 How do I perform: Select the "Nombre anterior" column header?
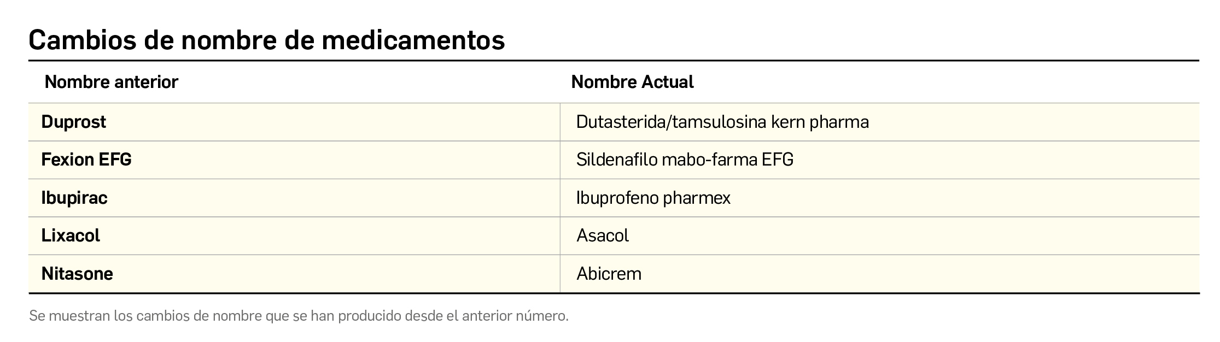pyautogui.click(x=111, y=82)
